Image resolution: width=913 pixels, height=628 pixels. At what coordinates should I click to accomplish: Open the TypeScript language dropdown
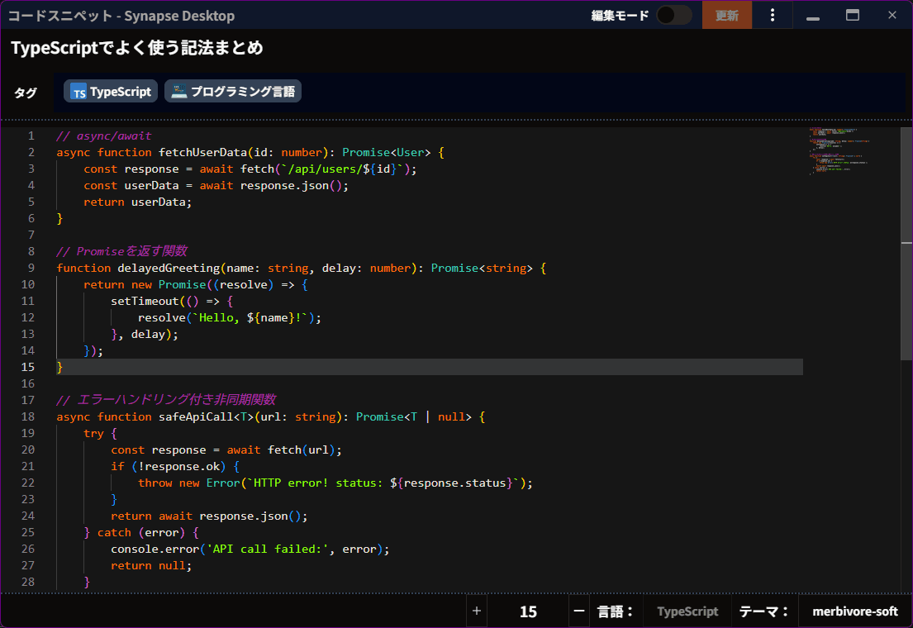click(687, 611)
